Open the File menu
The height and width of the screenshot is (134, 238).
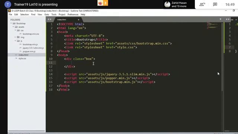(10, 15)
